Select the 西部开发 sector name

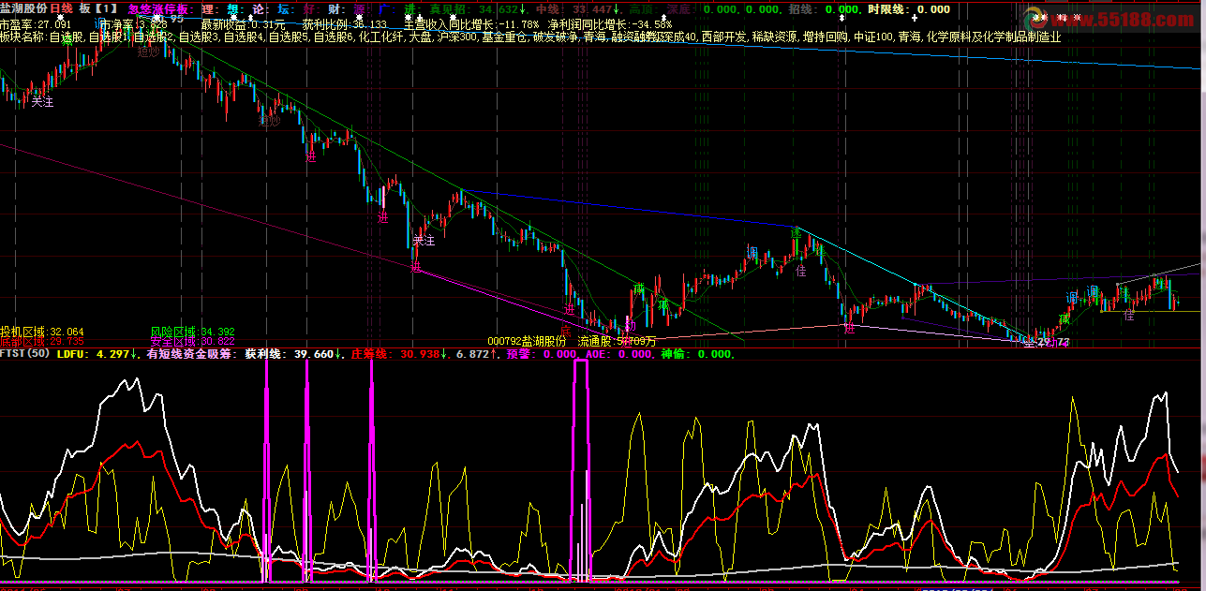722,37
